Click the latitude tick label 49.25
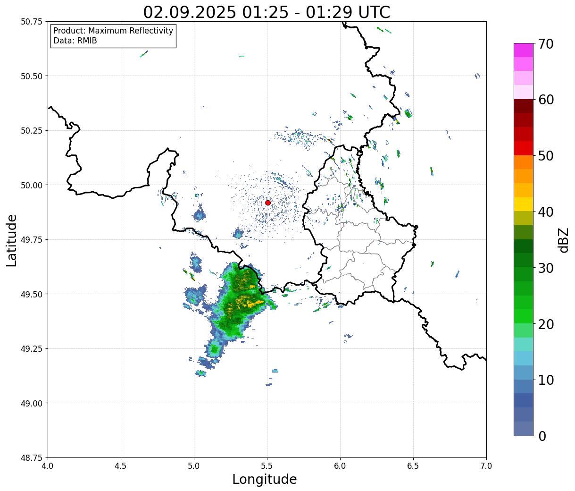The image size is (575, 491). [32, 348]
